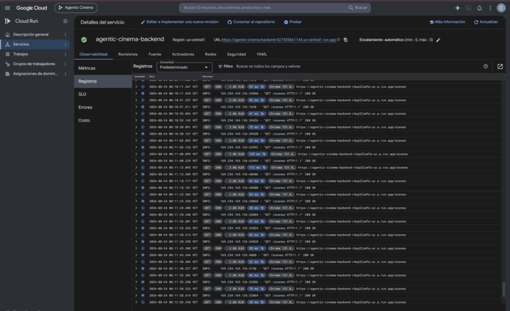The image size is (510, 311).
Task: Expand the log entry with 41 ms latency
Action: pos(136,221)
